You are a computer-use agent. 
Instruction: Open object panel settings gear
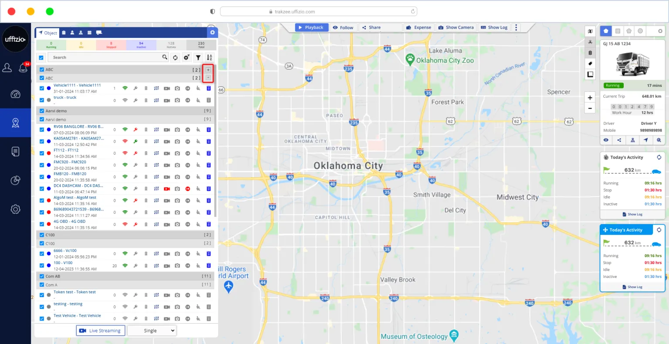212,33
